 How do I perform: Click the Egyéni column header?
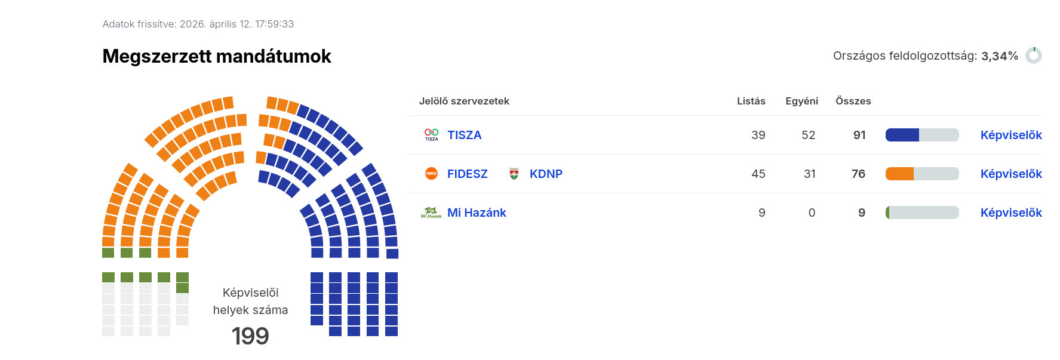[x=801, y=101]
